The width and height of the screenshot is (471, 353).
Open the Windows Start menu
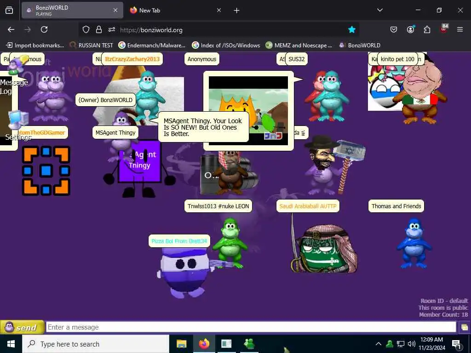(11, 344)
